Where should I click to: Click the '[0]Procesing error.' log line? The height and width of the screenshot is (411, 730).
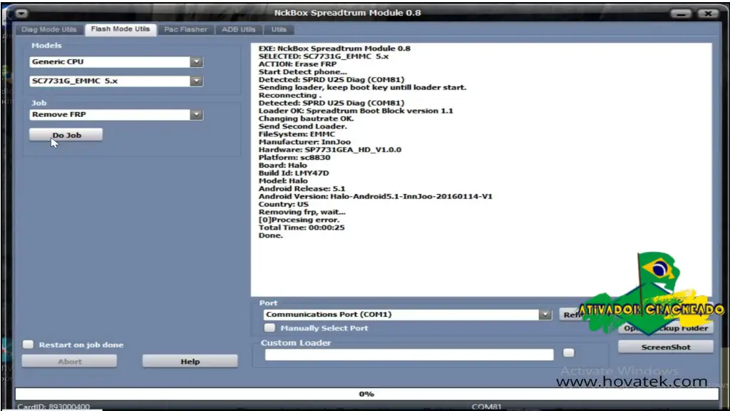(x=299, y=220)
